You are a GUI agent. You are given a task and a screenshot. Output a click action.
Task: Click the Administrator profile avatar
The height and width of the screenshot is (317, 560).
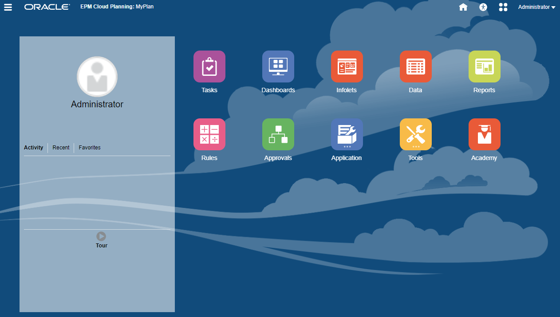97,76
